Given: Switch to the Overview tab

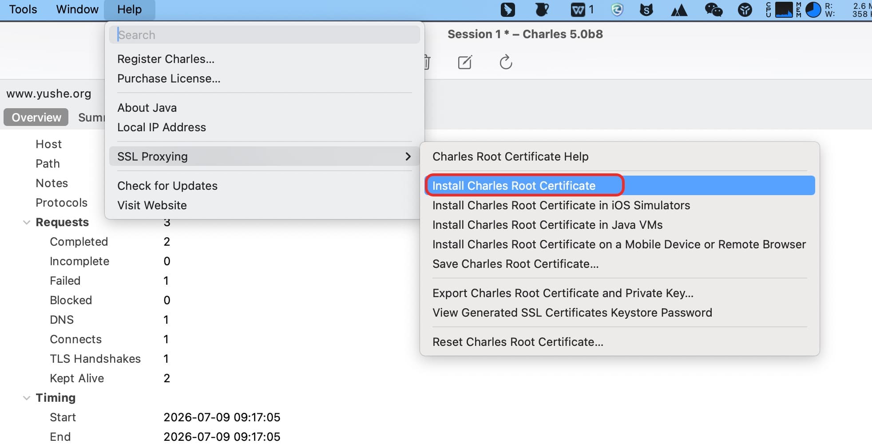Looking at the screenshot, I should [x=36, y=118].
